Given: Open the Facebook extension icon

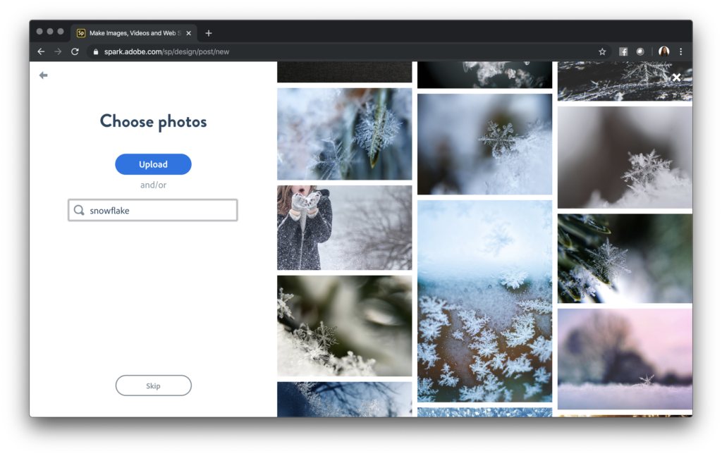Looking at the screenshot, I should (623, 51).
